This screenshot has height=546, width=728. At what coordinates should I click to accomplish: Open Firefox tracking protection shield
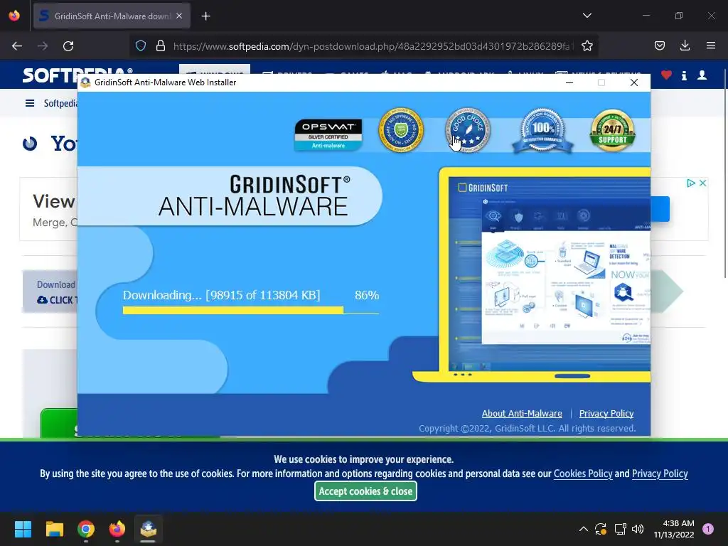point(141,46)
